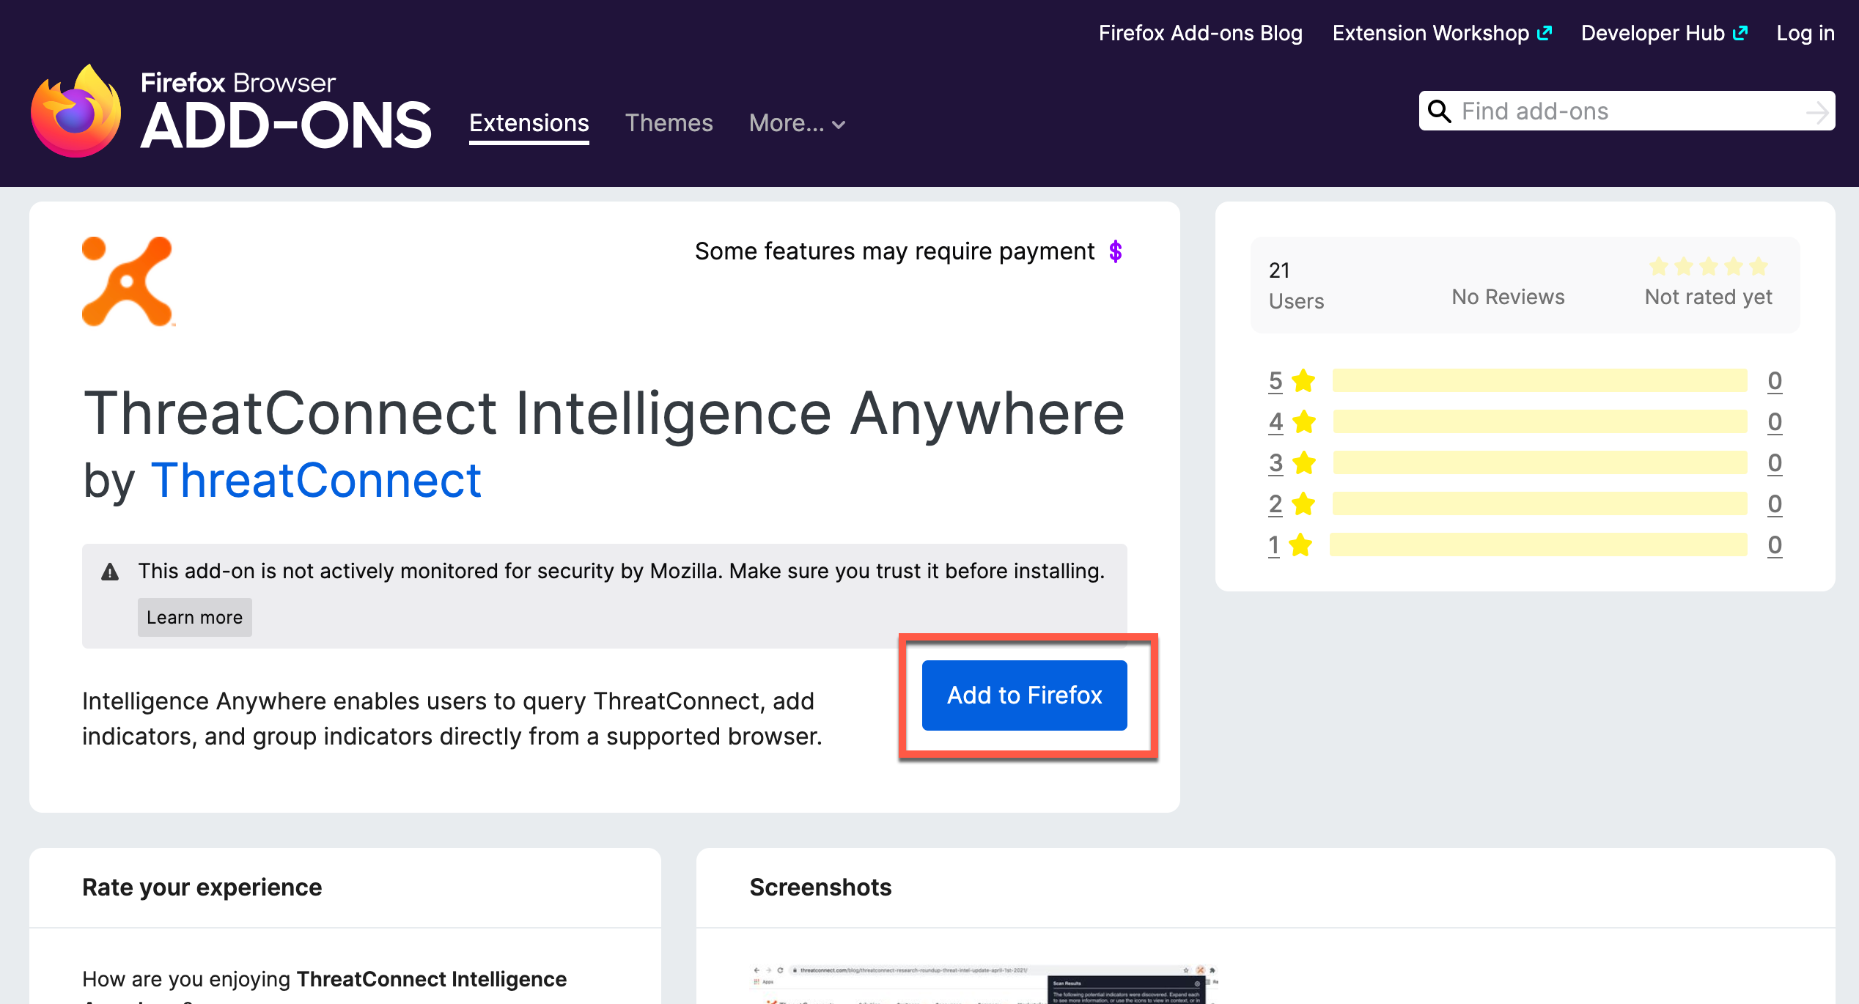Viewport: 1859px width, 1004px height.
Task: Click the star next to 2 rating
Action: (x=1303, y=503)
